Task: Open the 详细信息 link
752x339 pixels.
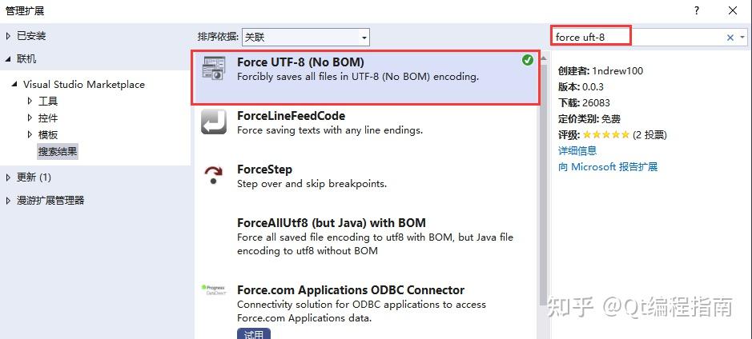Action: pyautogui.click(x=577, y=150)
